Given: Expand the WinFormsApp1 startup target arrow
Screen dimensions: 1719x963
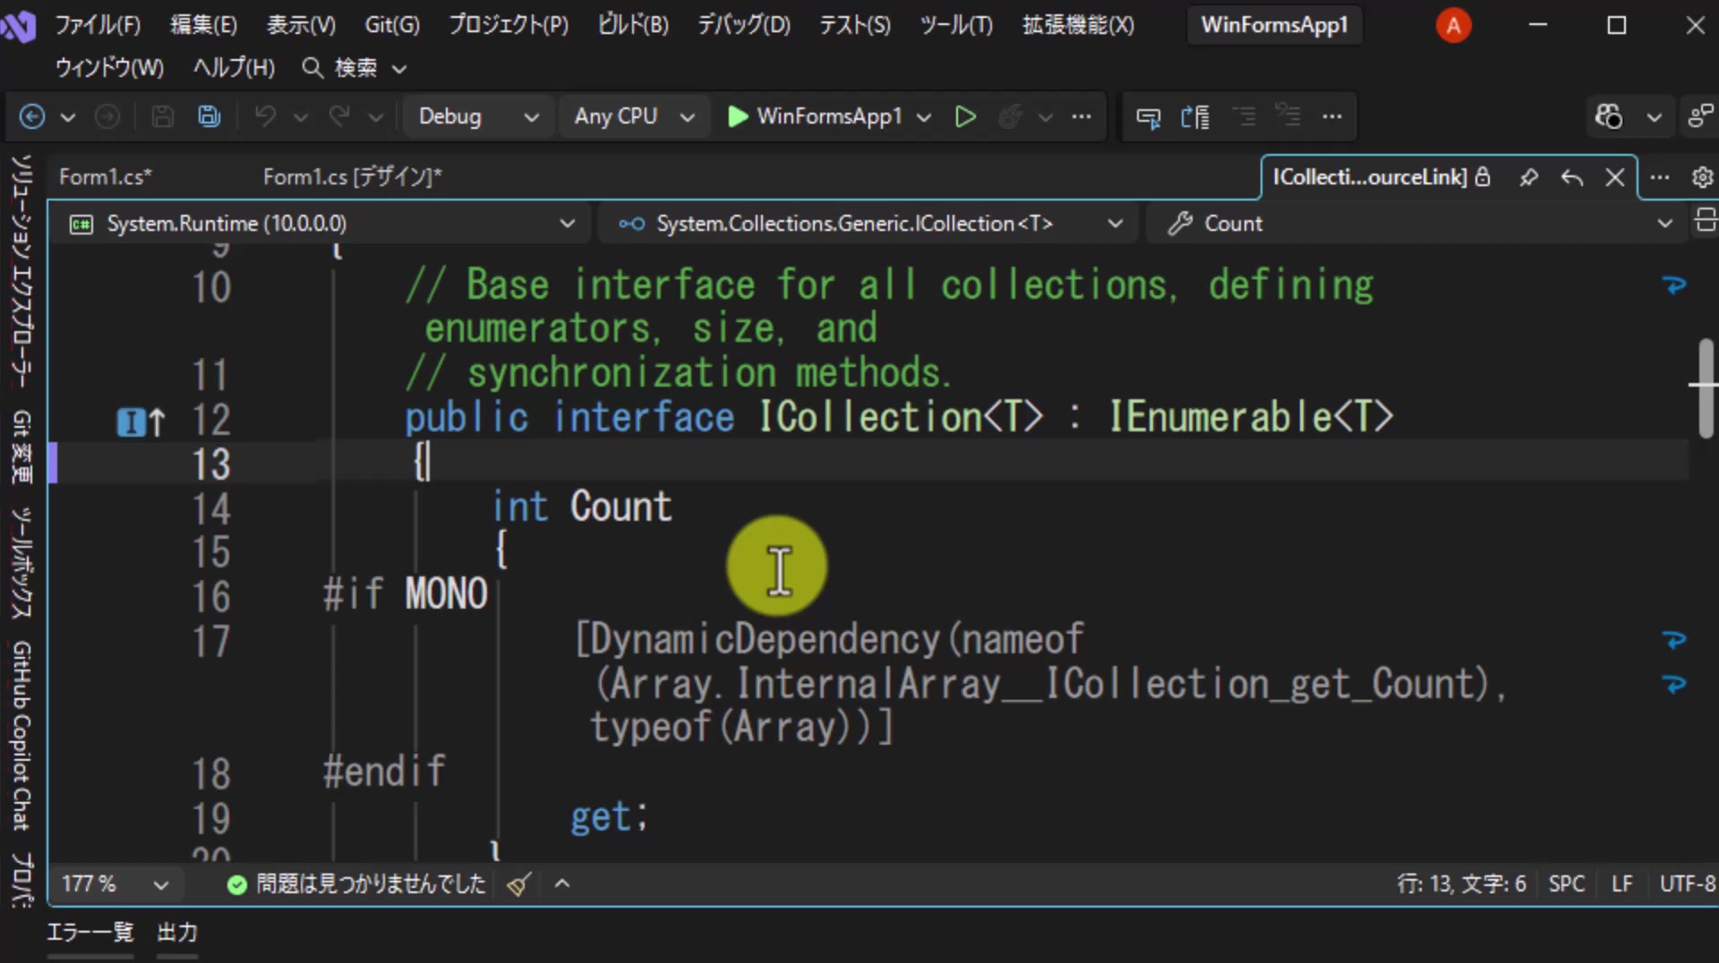Looking at the screenshot, I should pyautogui.click(x=924, y=117).
